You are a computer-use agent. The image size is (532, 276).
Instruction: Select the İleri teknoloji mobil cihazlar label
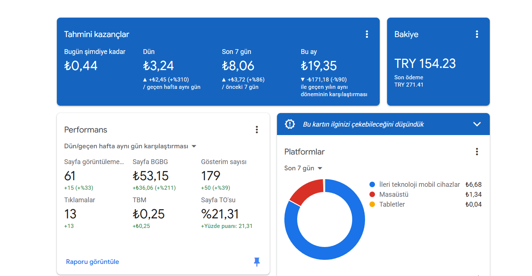click(419, 185)
